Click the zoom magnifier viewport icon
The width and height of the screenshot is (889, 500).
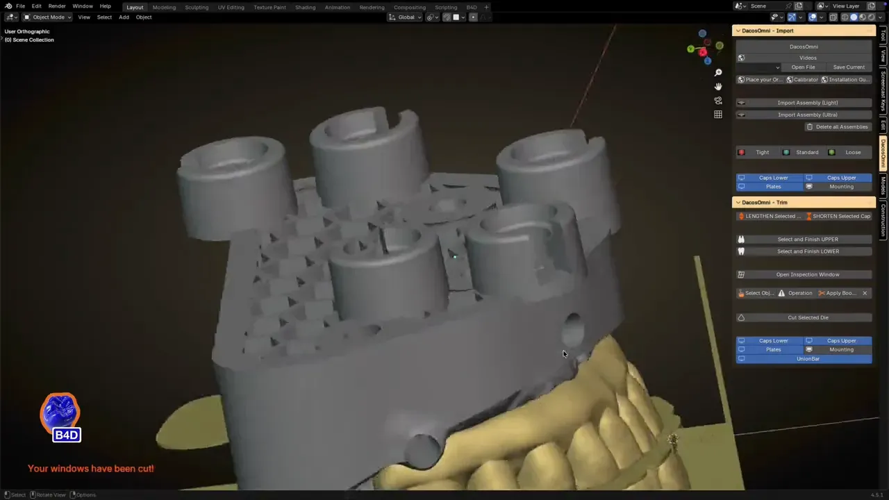pos(718,72)
